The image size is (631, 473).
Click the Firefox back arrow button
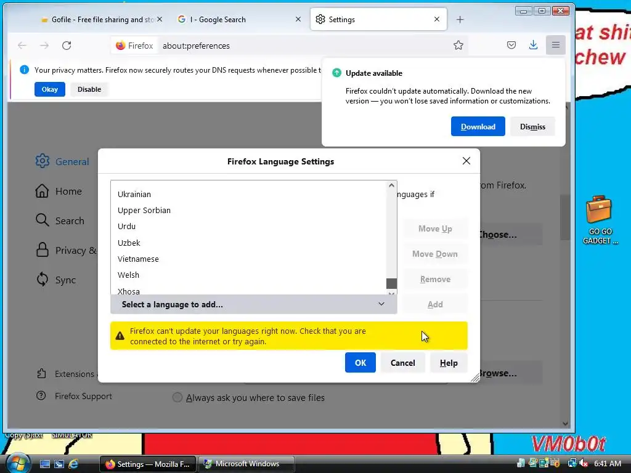click(22, 46)
